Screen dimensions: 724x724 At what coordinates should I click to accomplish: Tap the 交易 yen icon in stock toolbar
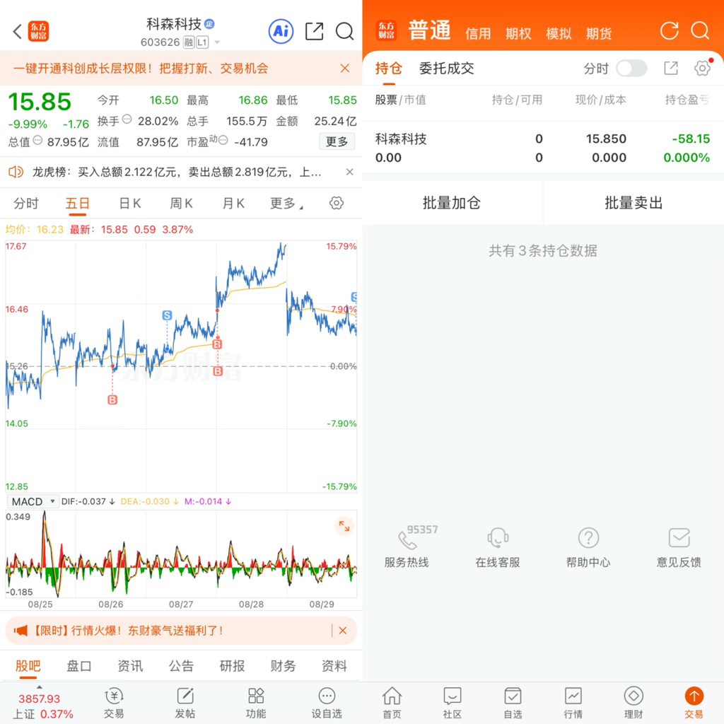pos(114,703)
